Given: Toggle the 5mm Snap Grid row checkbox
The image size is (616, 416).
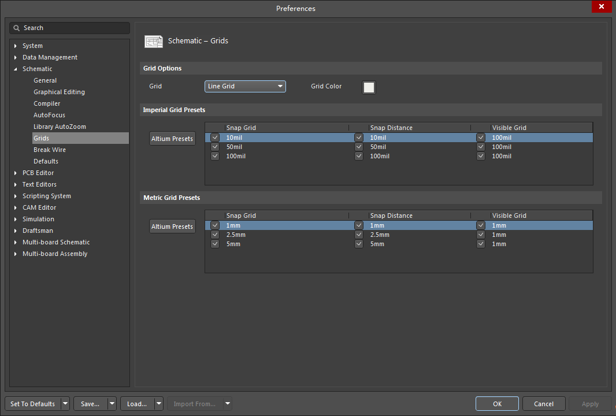Looking at the screenshot, I should tap(214, 244).
